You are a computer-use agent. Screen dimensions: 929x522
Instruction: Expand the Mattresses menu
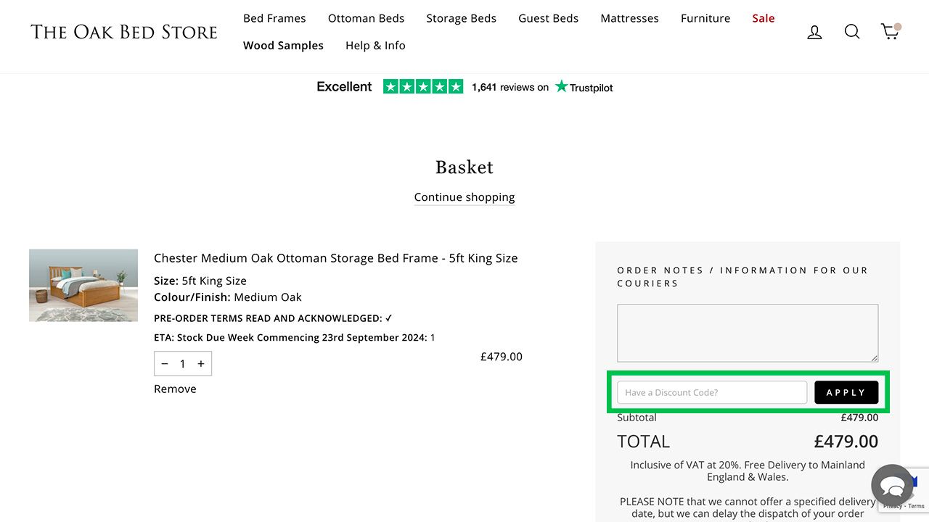click(629, 18)
